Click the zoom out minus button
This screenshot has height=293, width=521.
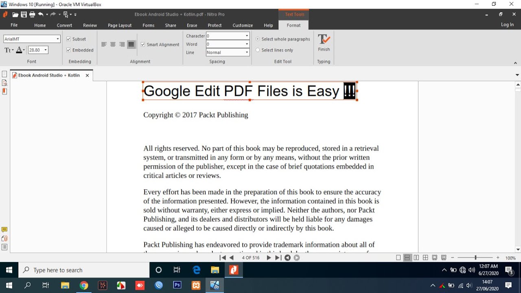coord(453,258)
